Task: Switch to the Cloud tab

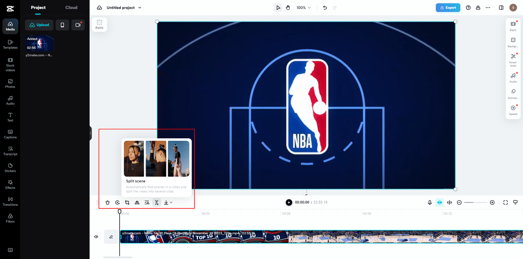Action: coord(72,7)
